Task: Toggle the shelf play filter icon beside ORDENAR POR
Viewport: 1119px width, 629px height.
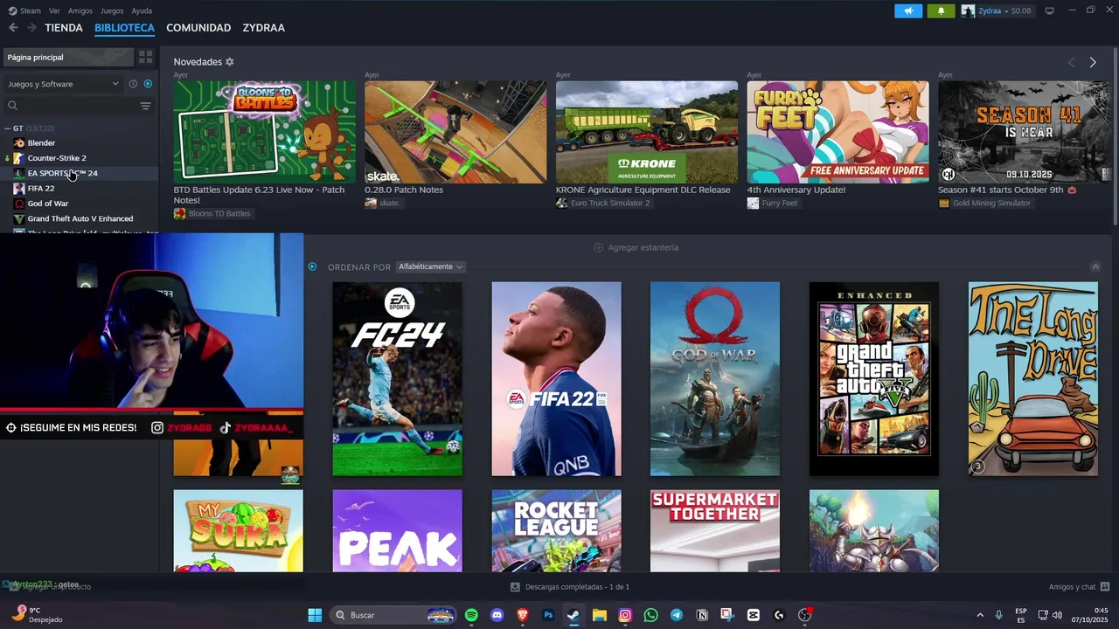Action: (x=312, y=266)
